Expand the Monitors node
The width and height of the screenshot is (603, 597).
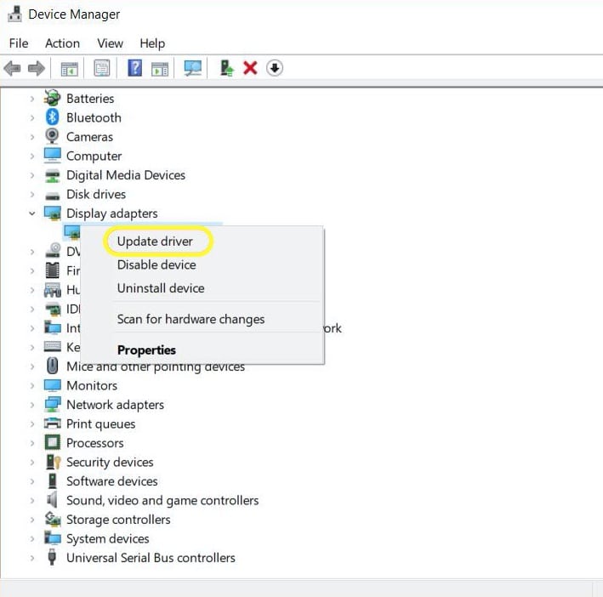tap(32, 385)
